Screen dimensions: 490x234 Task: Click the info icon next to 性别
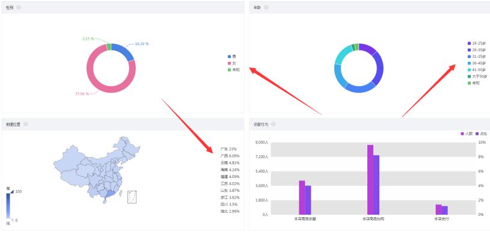tap(19, 7)
